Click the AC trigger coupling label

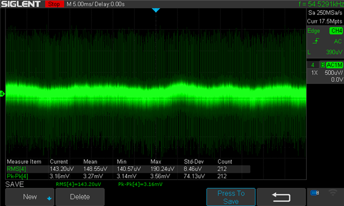pos(338,41)
